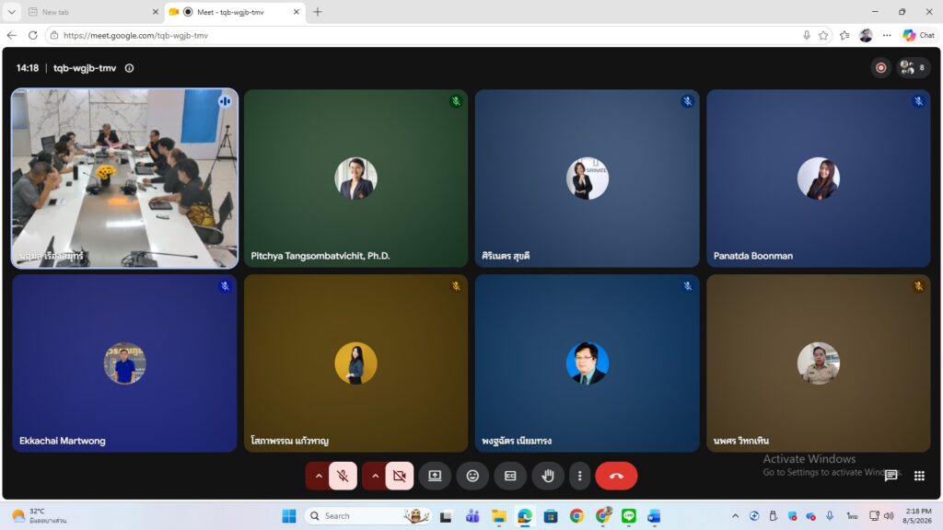
Task: Open meeting details info icon
Action: coord(129,68)
